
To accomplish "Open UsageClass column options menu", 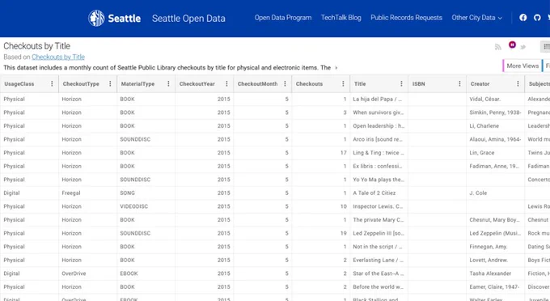I will (x=52, y=83).
